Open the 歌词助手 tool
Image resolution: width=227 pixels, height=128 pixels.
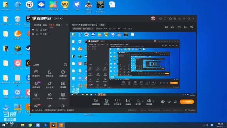pyautogui.click(x=63, y=96)
